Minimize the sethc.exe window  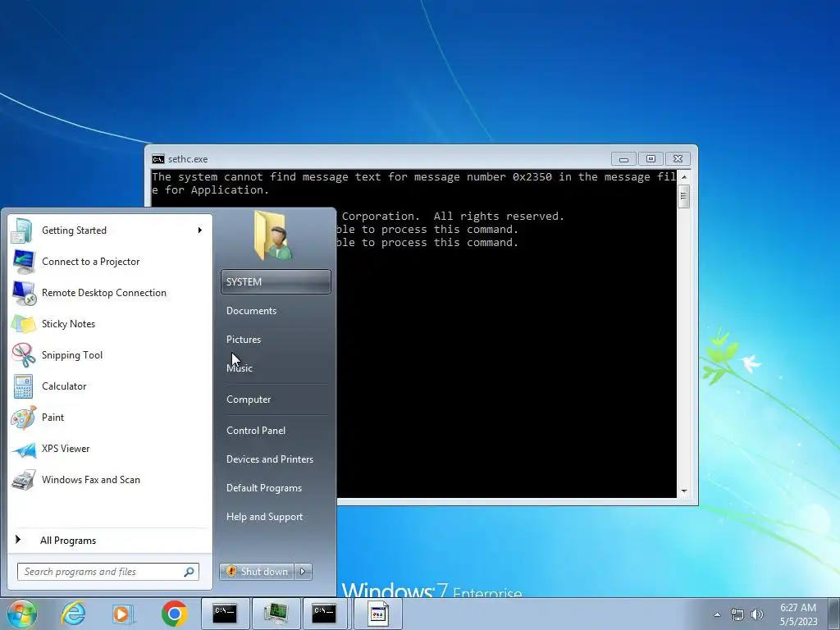coord(623,159)
